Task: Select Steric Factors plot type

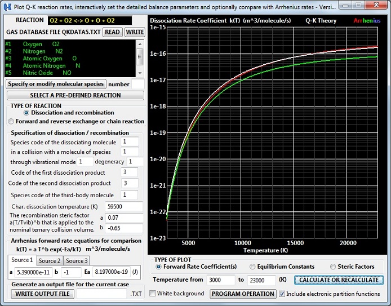Action: pyautogui.click(x=333, y=267)
